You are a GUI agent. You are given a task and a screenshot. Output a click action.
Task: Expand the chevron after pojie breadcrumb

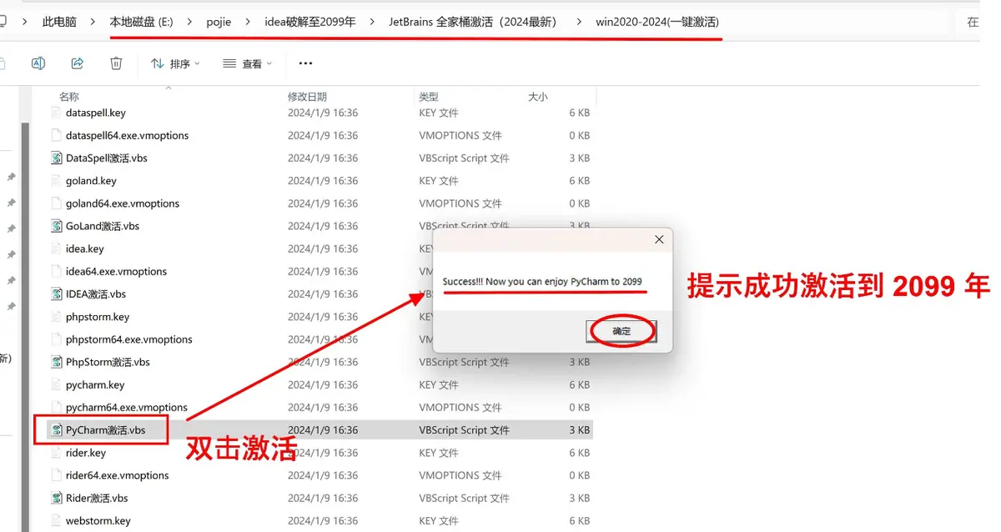[x=248, y=22]
